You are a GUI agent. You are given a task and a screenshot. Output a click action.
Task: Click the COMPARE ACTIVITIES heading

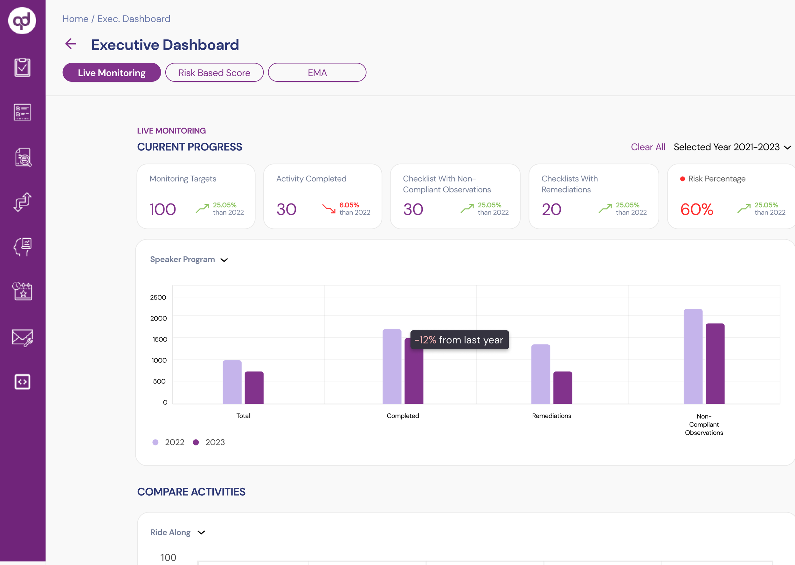[191, 492]
